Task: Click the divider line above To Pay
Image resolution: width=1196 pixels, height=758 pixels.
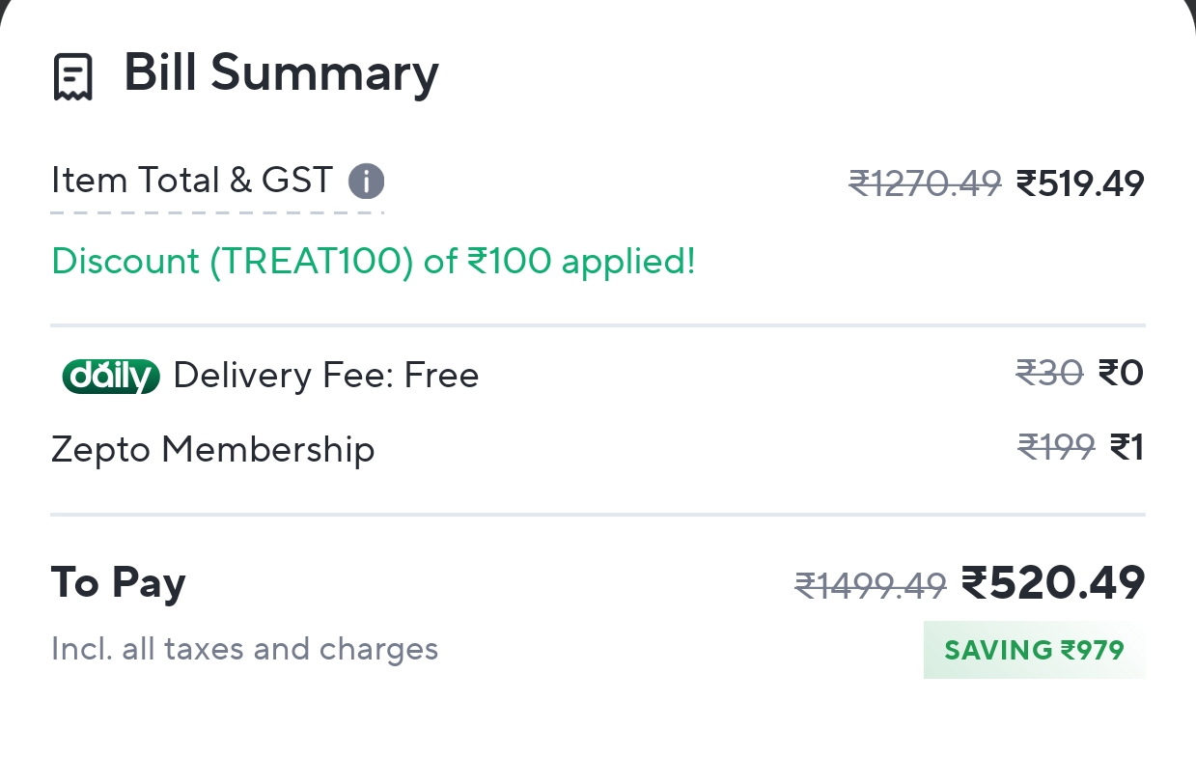Action: [x=598, y=515]
